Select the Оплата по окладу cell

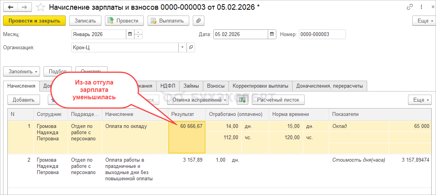(x=135, y=137)
